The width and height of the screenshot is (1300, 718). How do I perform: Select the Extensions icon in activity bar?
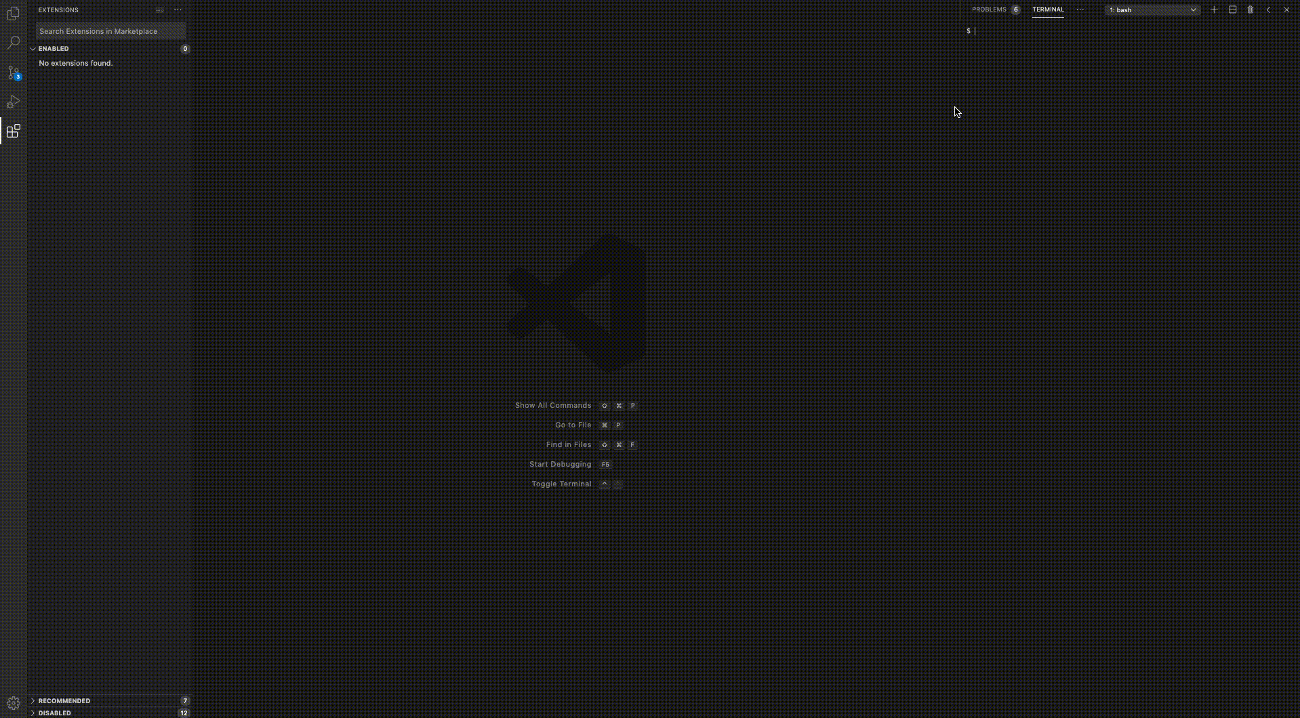pos(14,131)
